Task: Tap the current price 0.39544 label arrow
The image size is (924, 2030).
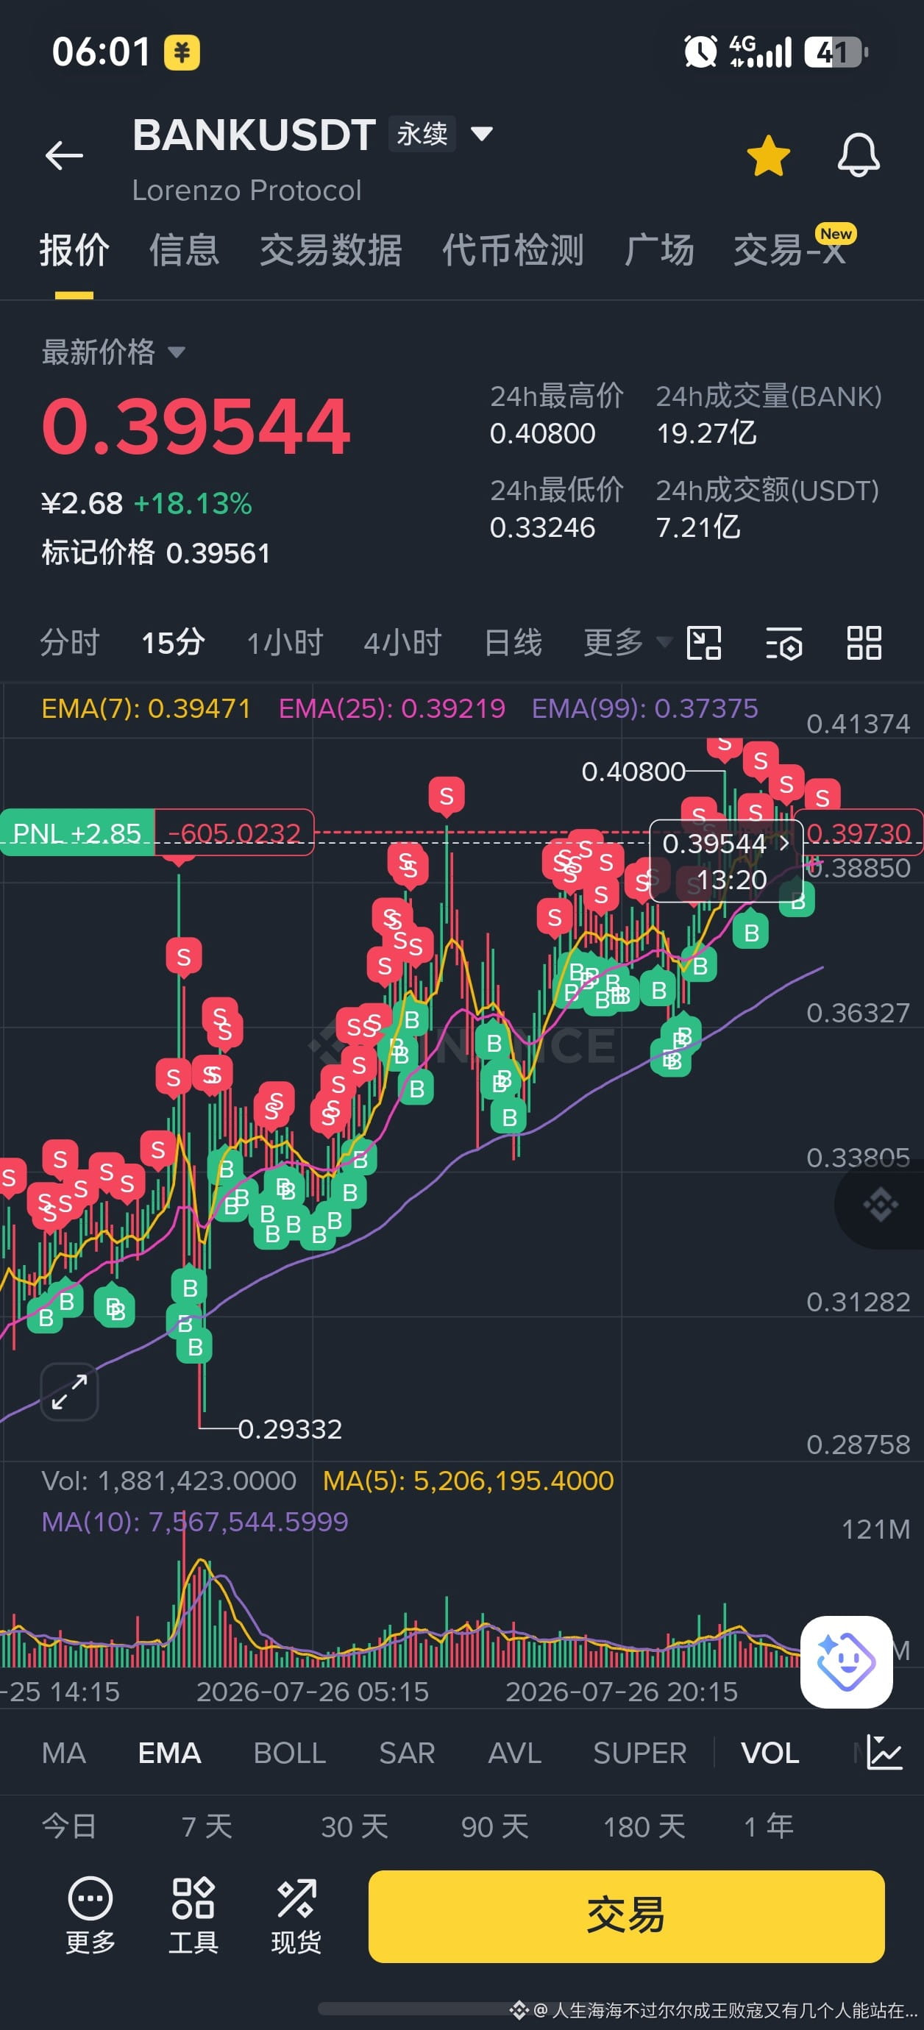Action: (x=784, y=843)
